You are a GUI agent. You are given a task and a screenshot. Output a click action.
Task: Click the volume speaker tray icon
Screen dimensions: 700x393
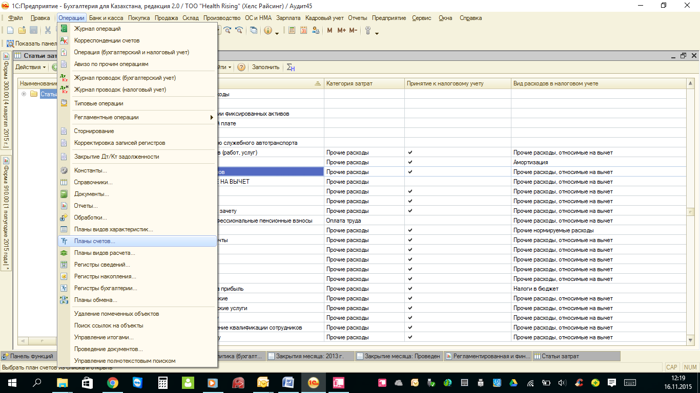(x=562, y=383)
